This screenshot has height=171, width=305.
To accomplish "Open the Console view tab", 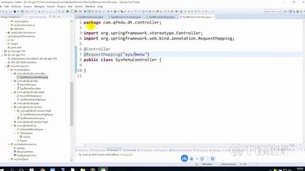I will [x=130, y=150].
